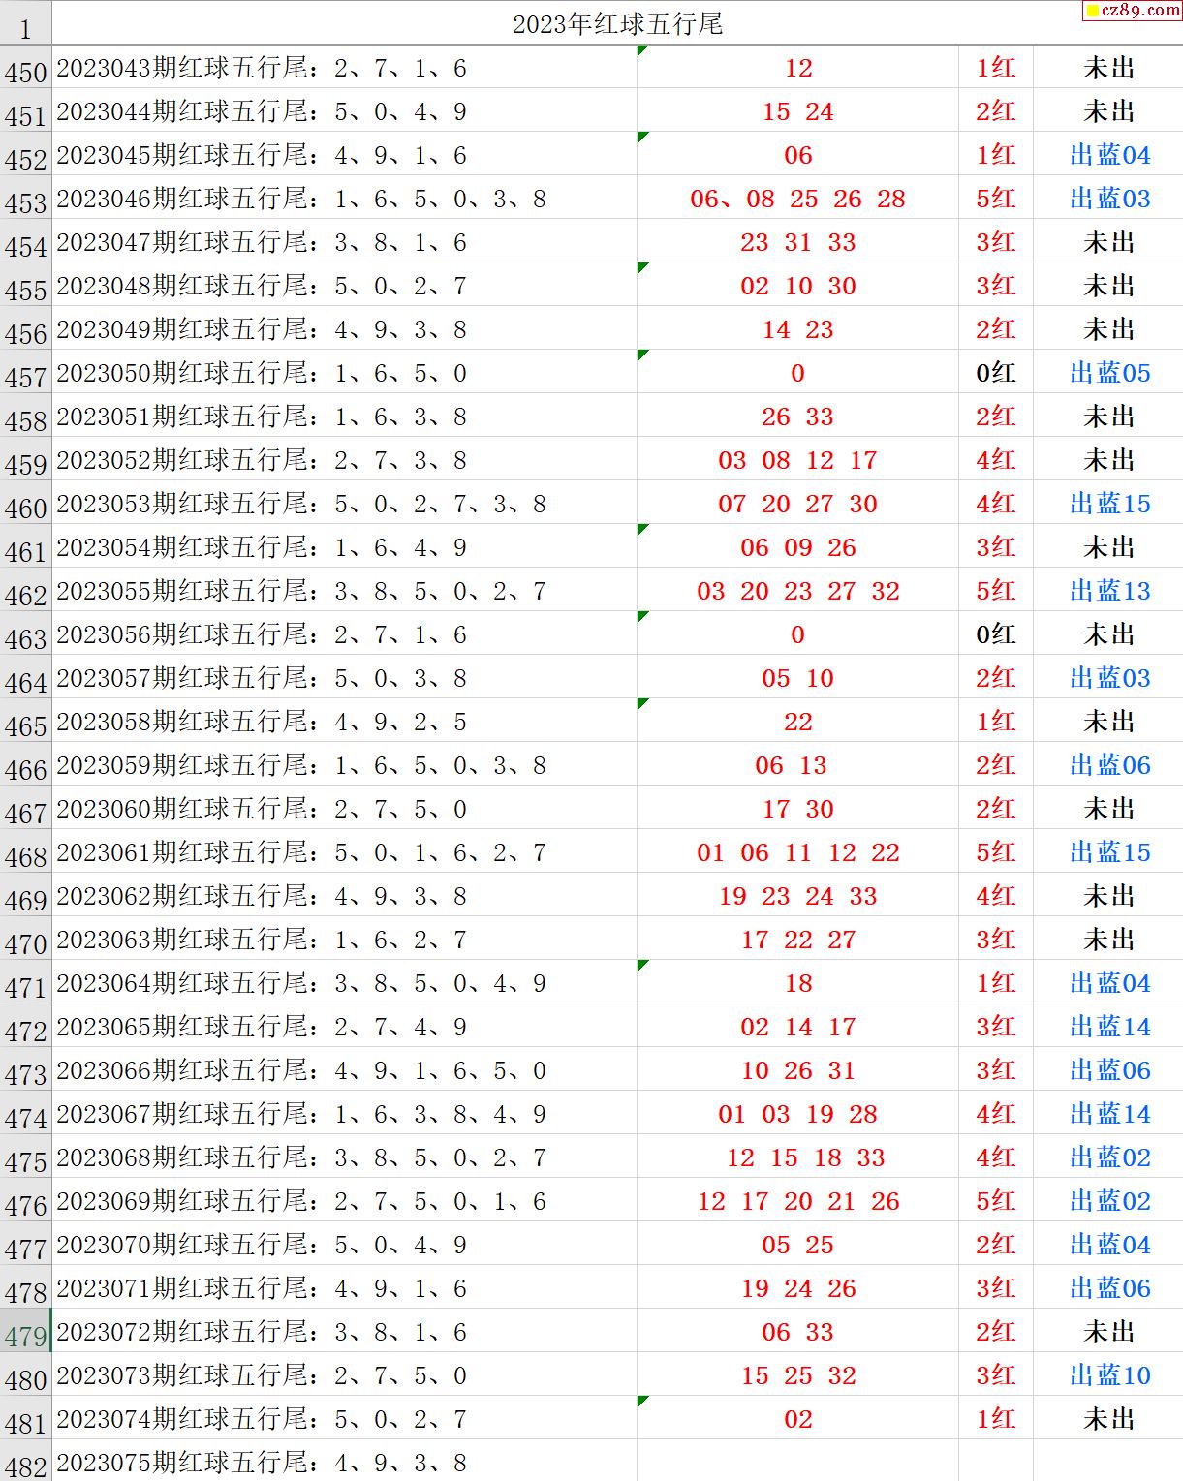Click the 0红 cell in row 457

tap(995, 373)
